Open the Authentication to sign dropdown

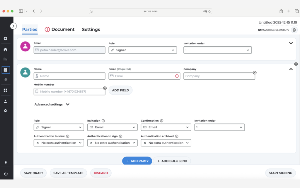pos(112,143)
